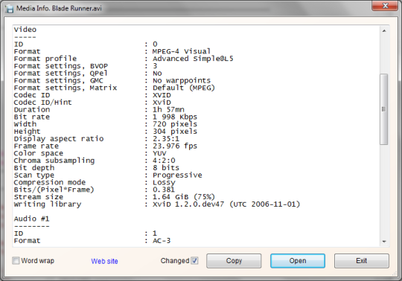
Task: Click the '1 998 Kbps' bit rate value
Action: [x=175, y=117]
